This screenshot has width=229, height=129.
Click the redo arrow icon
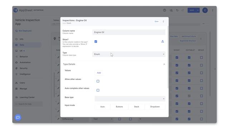click(183, 10)
